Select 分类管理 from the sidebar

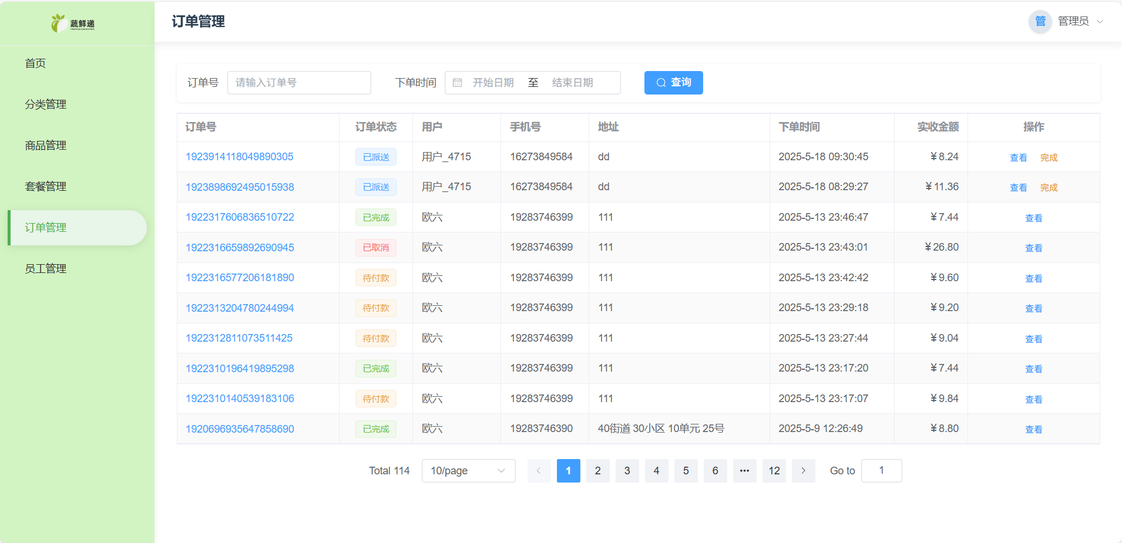(x=46, y=104)
